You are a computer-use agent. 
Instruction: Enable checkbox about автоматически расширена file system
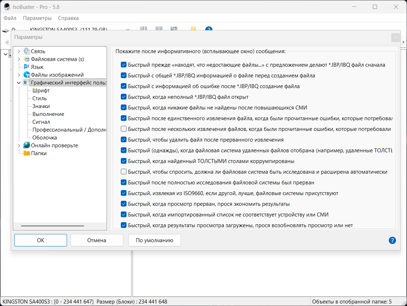(124, 172)
